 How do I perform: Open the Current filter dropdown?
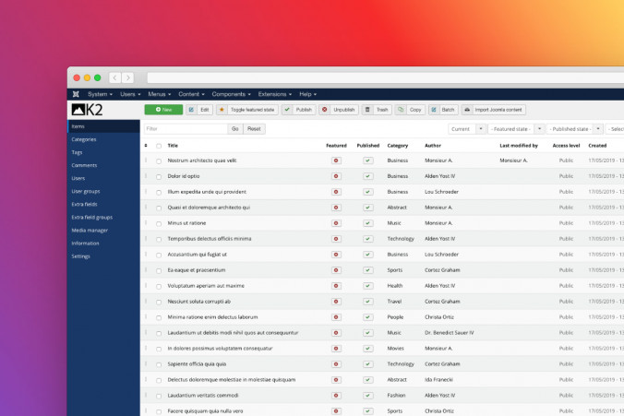click(467, 129)
